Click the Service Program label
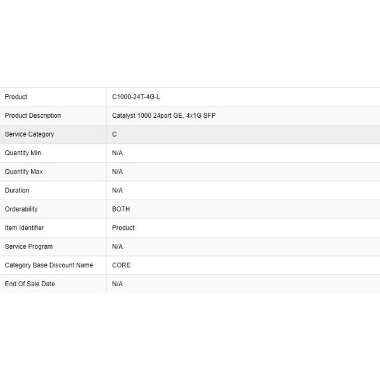The height and width of the screenshot is (380, 380). (x=28, y=246)
